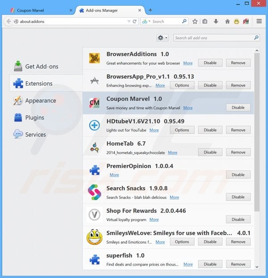Screen dimensions: 268x278
Task: Disable BrowserAdditions extension
Action: (x=210, y=63)
